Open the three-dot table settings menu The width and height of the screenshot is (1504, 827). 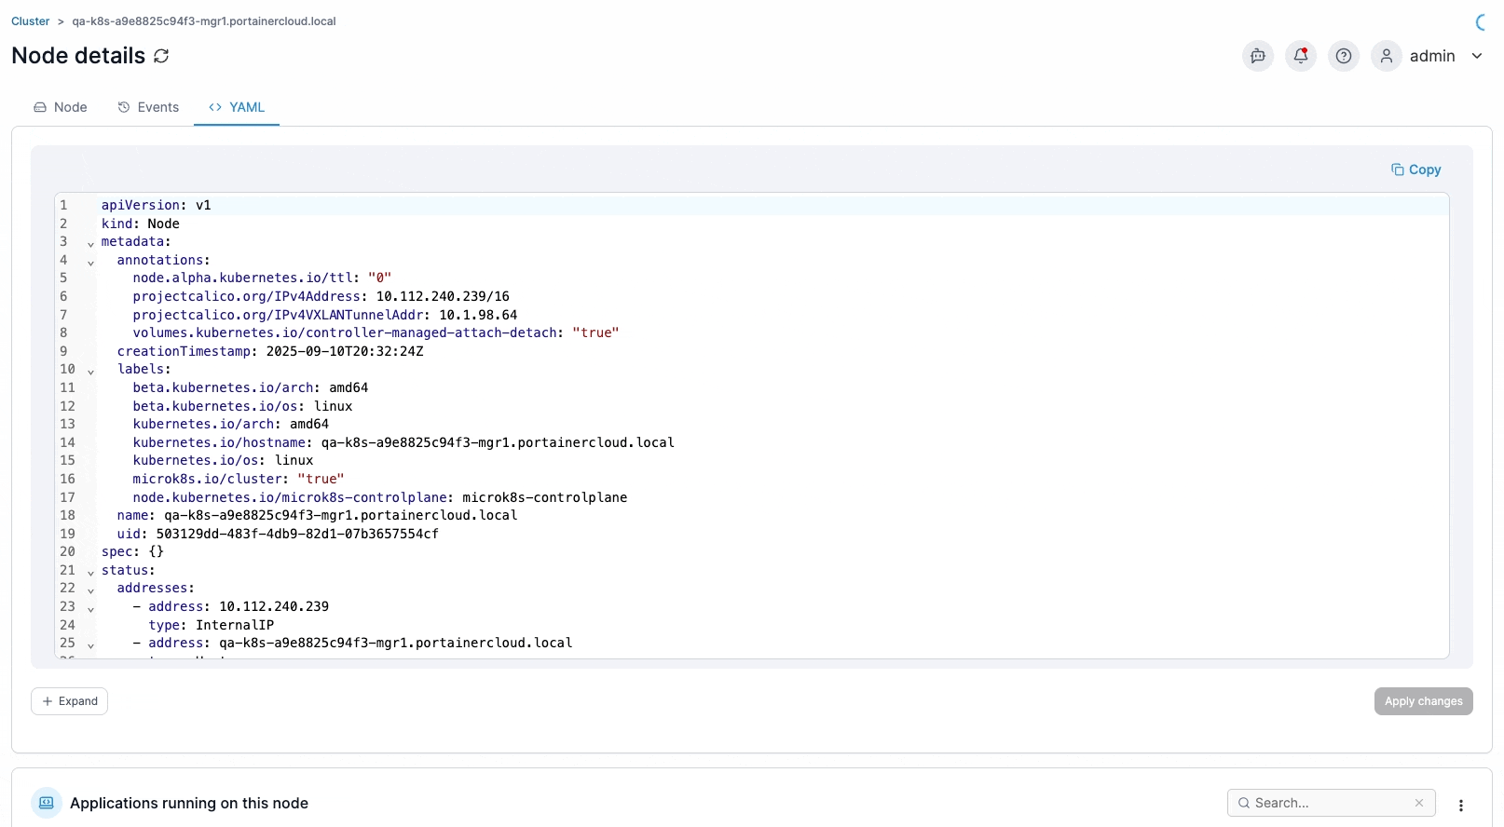pyautogui.click(x=1461, y=806)
